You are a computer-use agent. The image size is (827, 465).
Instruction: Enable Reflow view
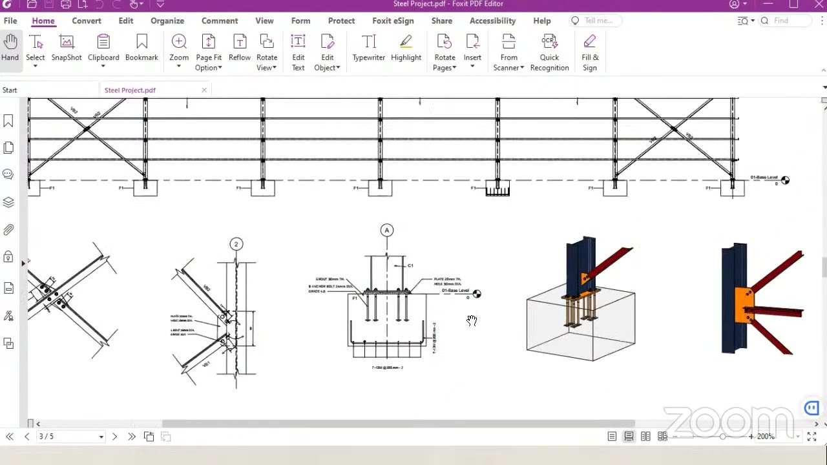pyautogui.click(x=240, y=49)
